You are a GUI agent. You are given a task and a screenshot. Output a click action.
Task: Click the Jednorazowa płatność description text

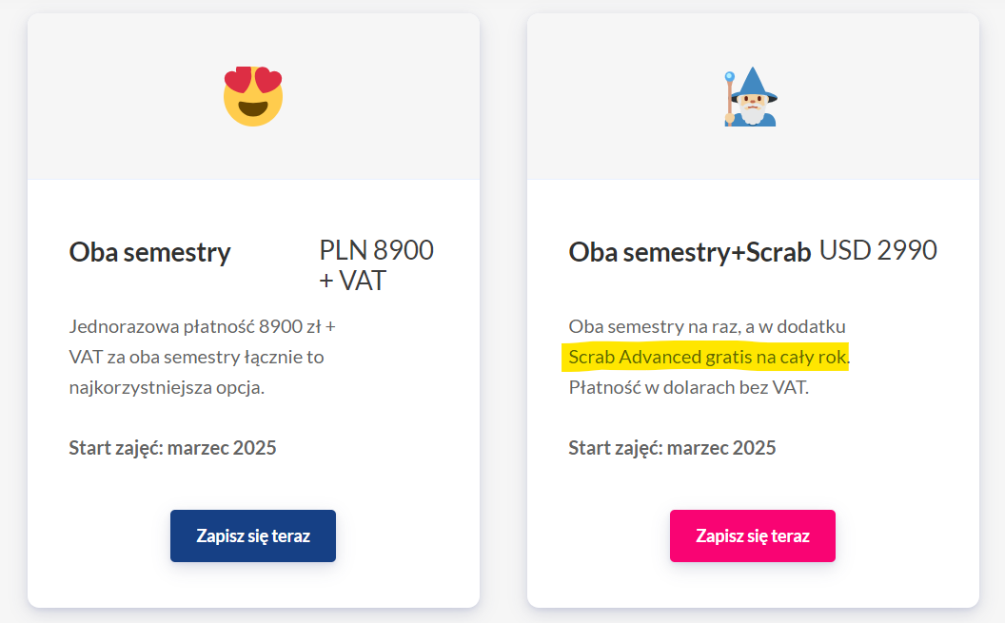click(x=203, y=357)
